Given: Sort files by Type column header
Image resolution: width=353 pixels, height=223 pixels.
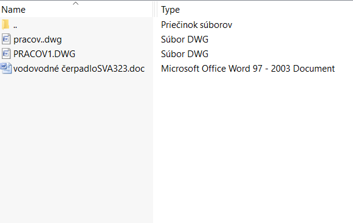Looking at the screenshot, I should (170, 10).
